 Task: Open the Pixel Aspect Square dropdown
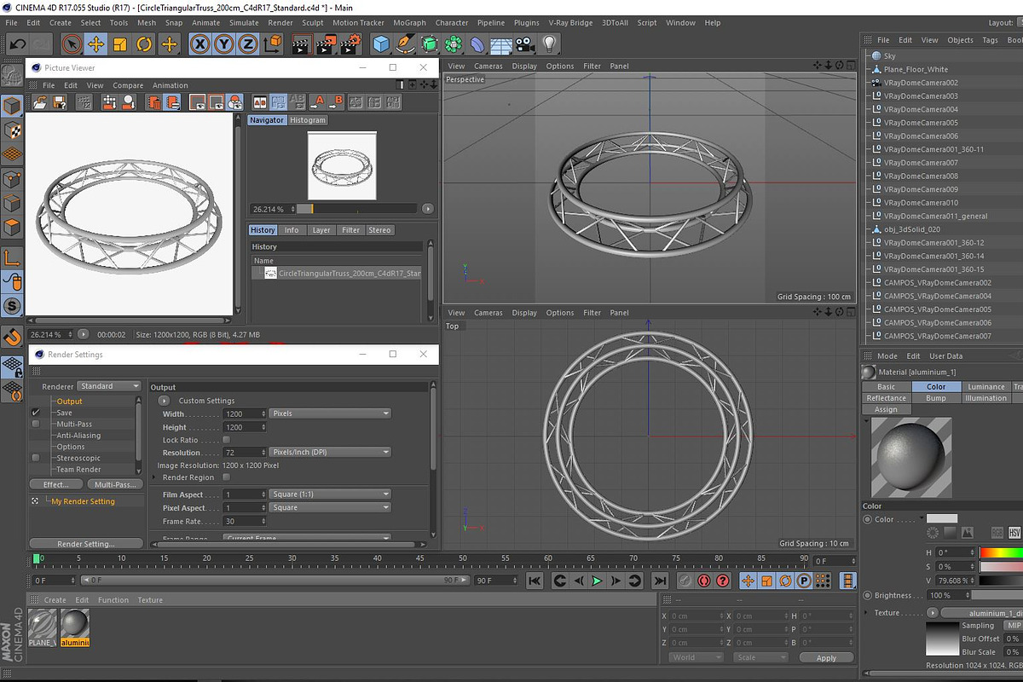click(331, 507)
